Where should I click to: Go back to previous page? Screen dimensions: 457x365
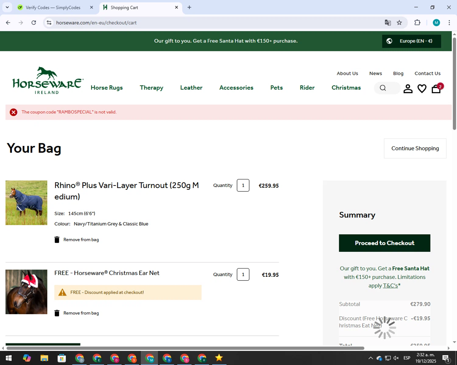coord(8,23)
